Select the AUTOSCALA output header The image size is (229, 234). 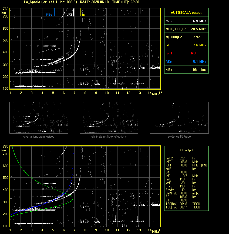(x=186, y=13)
